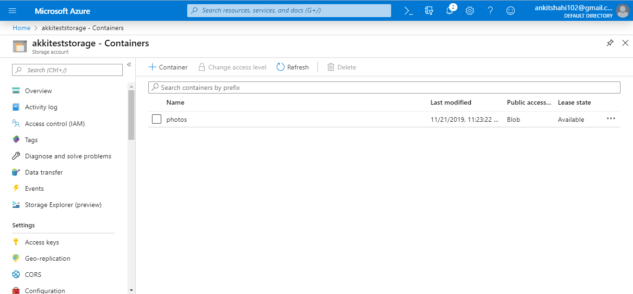Open the feedback smiley icon
Image resolution: width=633 pixels, height=294 pixels.
[x=511, y=11]
